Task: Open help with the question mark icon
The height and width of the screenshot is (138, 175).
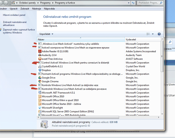Action: point(159,34)
